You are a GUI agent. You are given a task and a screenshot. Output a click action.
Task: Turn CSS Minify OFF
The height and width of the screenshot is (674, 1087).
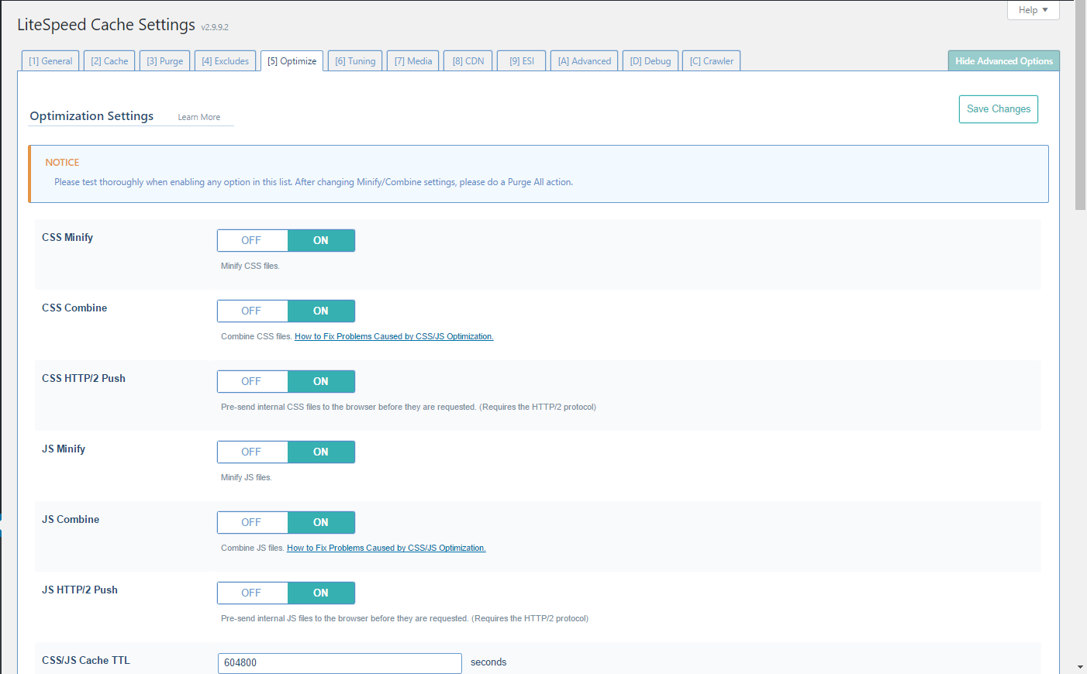point(252,241)
